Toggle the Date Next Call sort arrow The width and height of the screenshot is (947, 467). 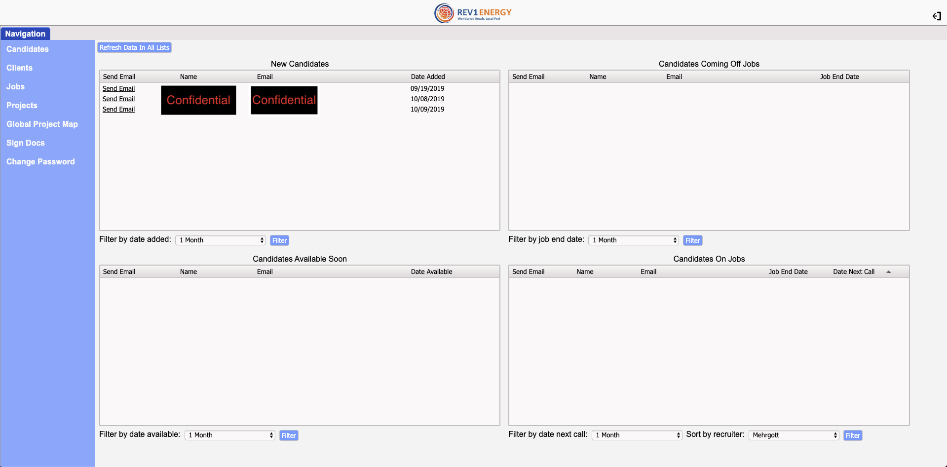[888, 272]
